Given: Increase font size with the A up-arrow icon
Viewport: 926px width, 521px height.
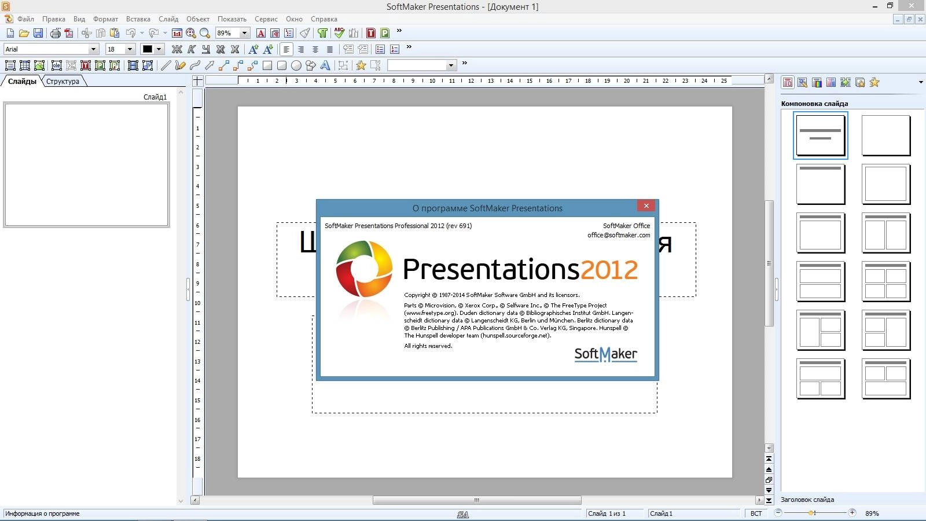Looking at the screenshot, I should click(253, 49).
